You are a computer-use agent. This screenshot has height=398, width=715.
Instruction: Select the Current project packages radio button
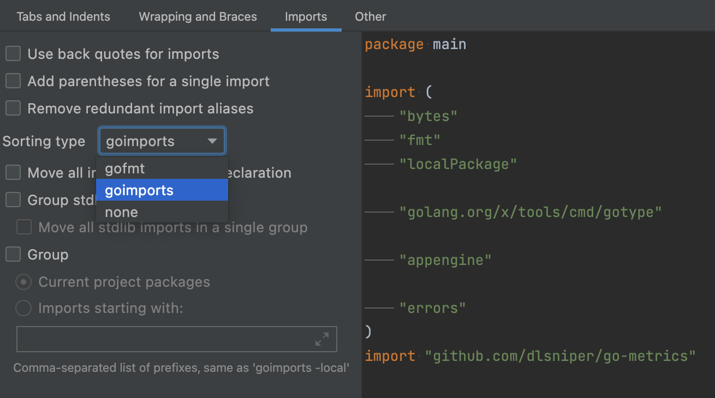(x=23, y=282)
